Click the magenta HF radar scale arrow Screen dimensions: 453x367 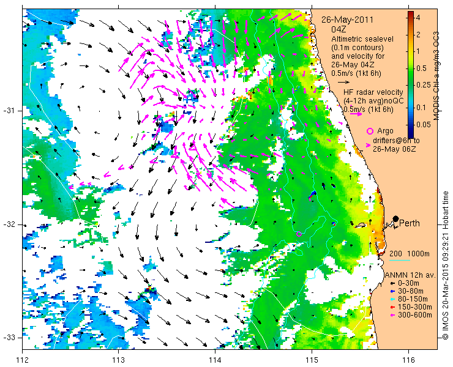click(356, 114)
